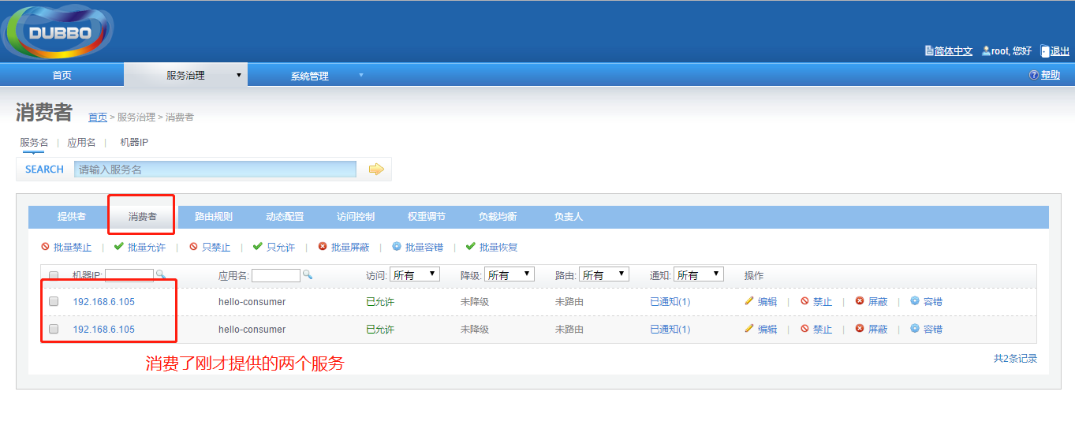Click the 简体中文 language link
This screenshot has height=425, width=1075.
click(954, 50)
